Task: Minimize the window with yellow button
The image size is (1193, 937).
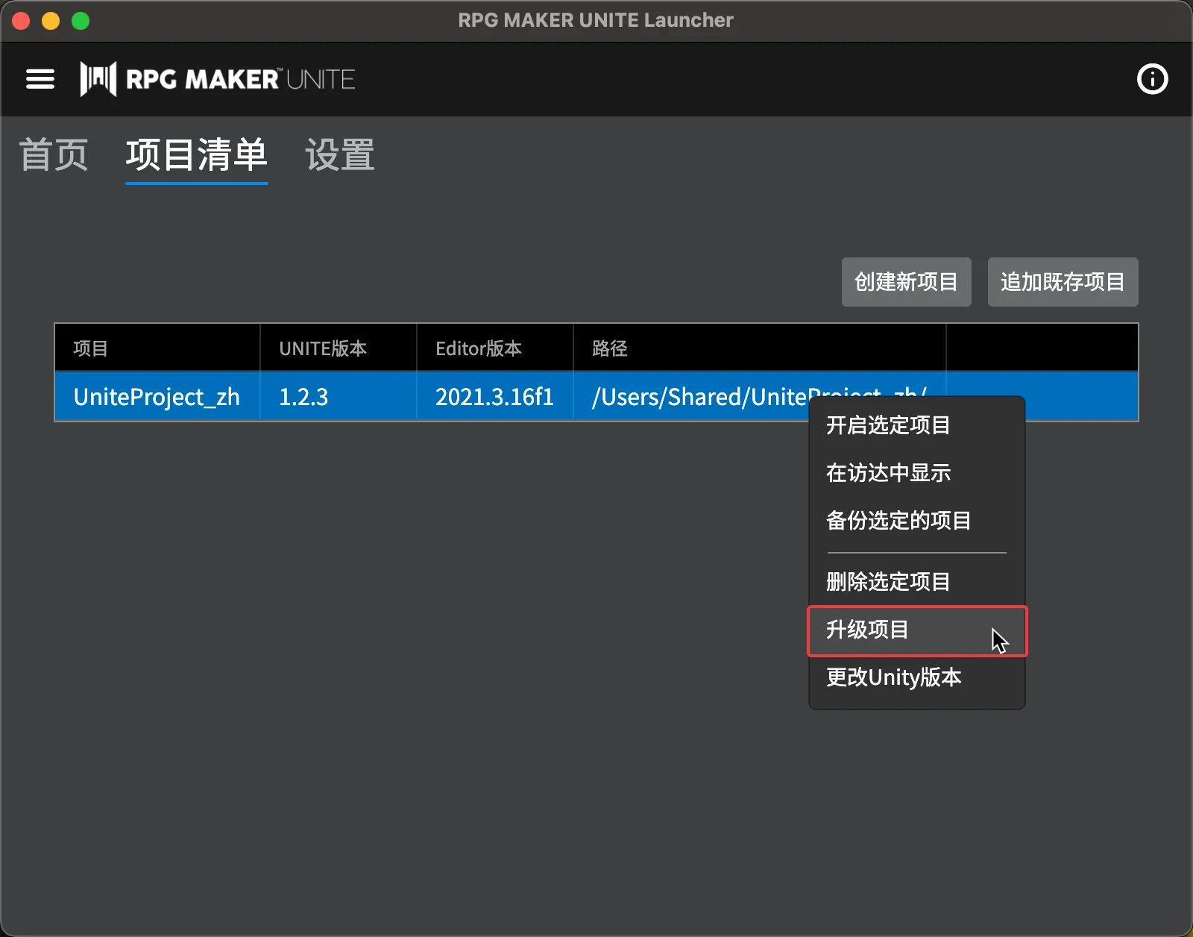Action: click(x=51, y=21)
